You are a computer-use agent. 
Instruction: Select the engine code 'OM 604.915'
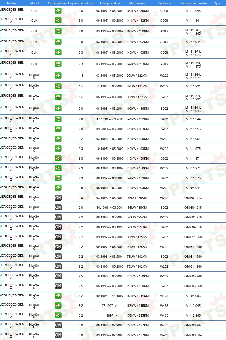point(193,208)
